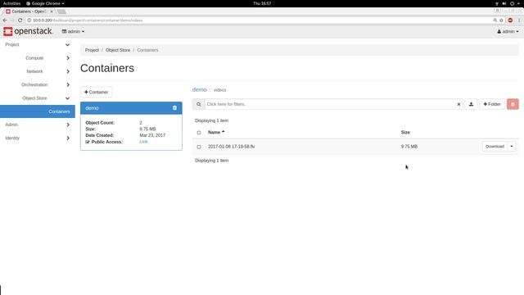The image size is (524, 295).
Task: Click the zoom magnifier icon in address bar
Action: click(x=495, y=20)
